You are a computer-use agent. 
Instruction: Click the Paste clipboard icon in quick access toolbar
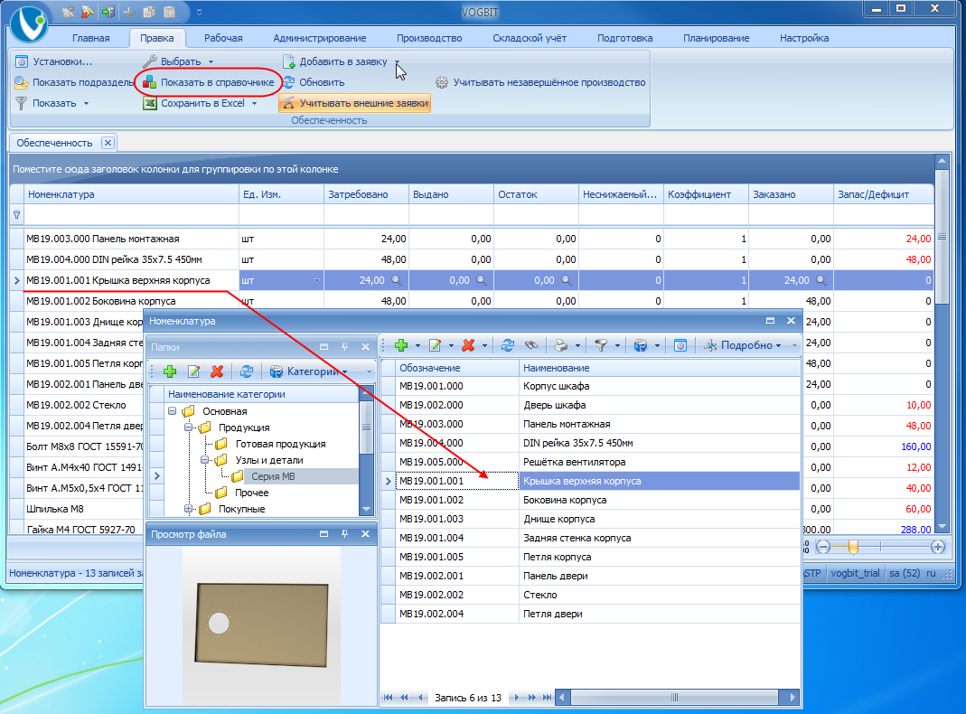click(x=169, y=12)
